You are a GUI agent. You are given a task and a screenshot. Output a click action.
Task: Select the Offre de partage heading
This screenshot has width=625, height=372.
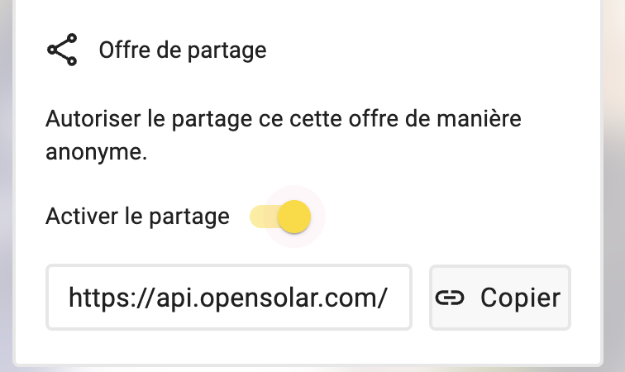(183, 50)
